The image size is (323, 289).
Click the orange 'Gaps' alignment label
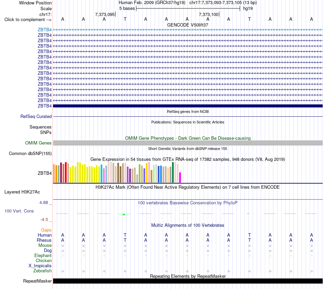46,230
